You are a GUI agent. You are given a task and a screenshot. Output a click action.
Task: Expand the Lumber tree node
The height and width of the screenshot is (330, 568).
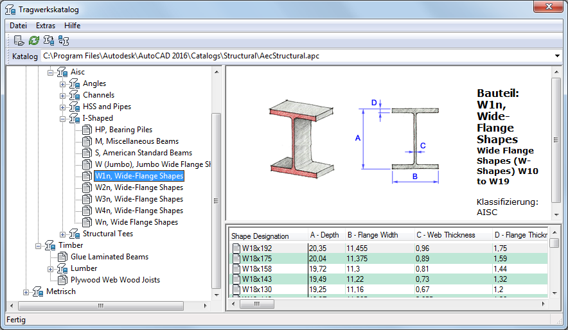[x=50, y=269]
